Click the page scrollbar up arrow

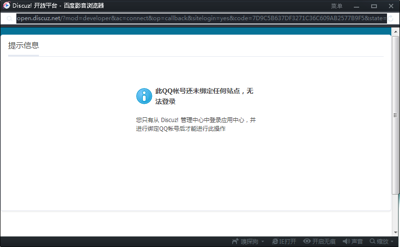tap(396, 32)
